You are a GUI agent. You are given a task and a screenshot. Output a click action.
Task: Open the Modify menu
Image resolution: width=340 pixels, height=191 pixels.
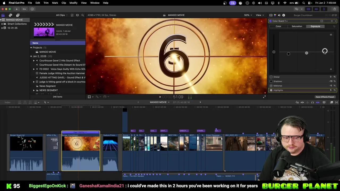point(73,3)
